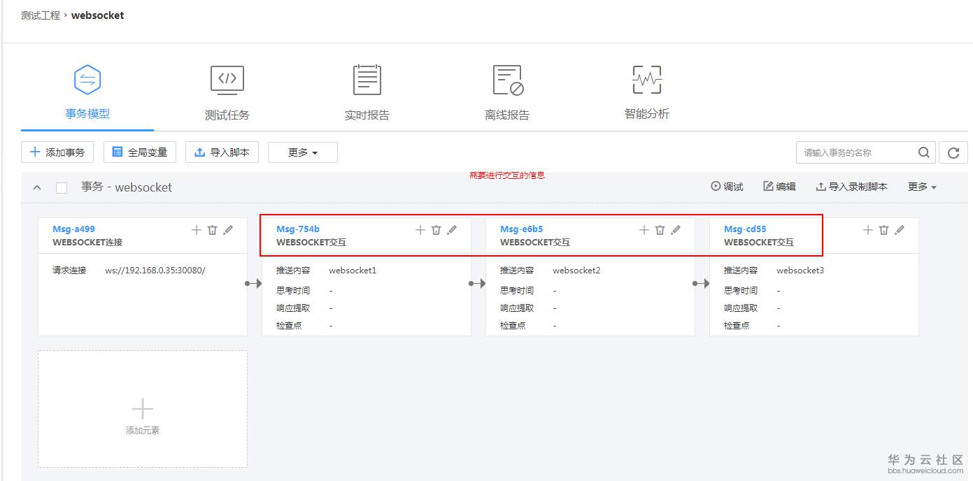This screenshot has width=973, height=481.
Task: Edit Msg-e6b5 with the pencil icon
Action: click(x=676, y=229)
